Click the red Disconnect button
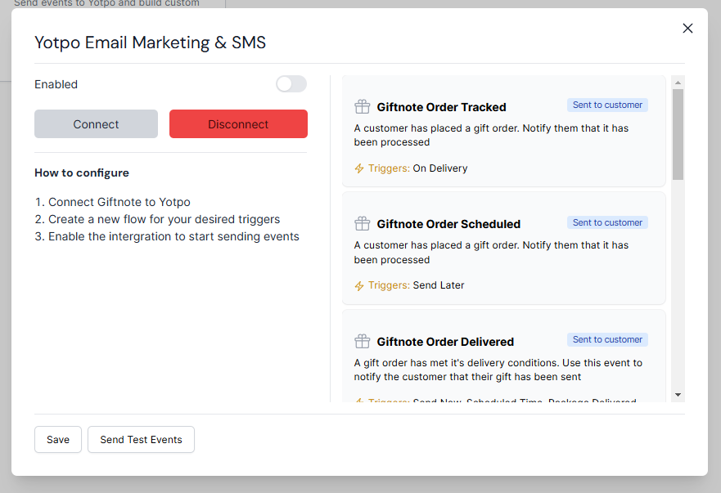 pyautogui.click(x=238, y=124)
